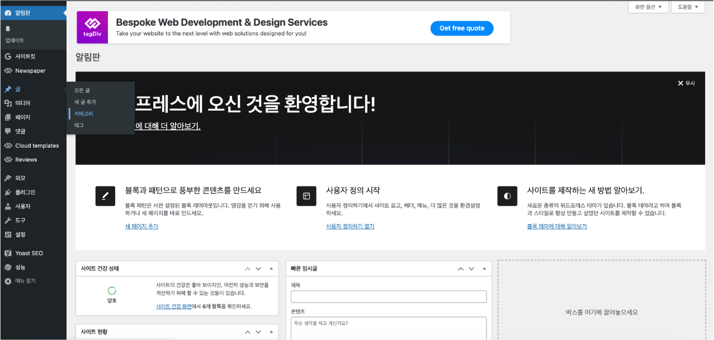
Task: Follow the 새 페이지 추가 link
Action: (142, 226)
